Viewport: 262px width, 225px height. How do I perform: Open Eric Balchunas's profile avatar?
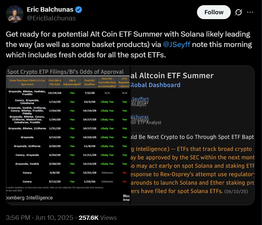click(14, 14)
